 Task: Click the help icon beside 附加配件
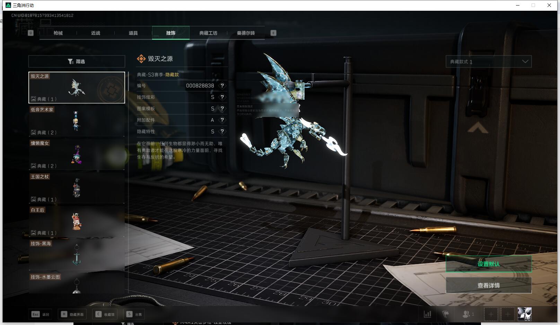pos(222,120)
